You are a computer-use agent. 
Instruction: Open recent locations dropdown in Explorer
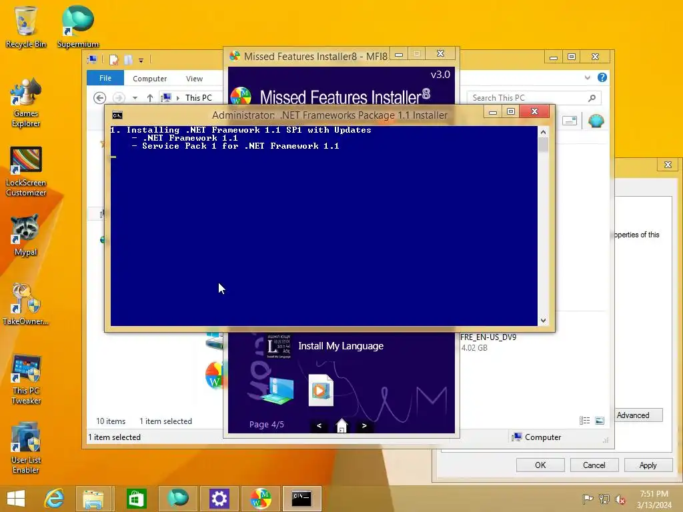(135, 98)
